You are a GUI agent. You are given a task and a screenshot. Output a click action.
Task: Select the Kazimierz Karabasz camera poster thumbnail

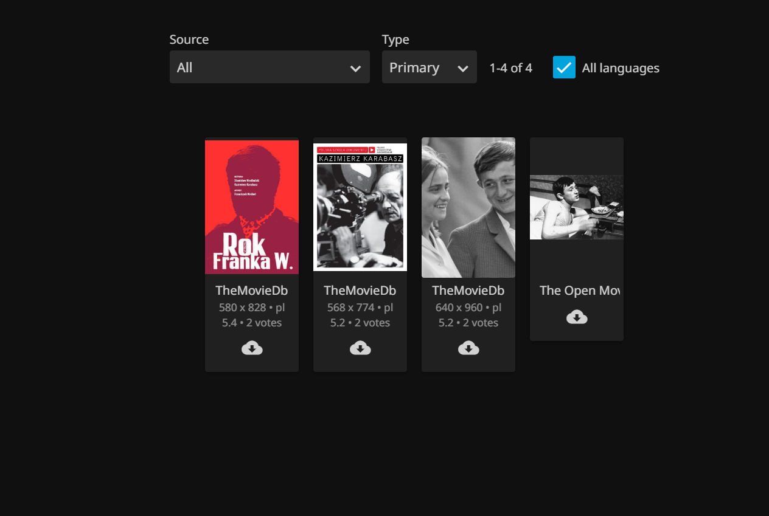(360, 207)
